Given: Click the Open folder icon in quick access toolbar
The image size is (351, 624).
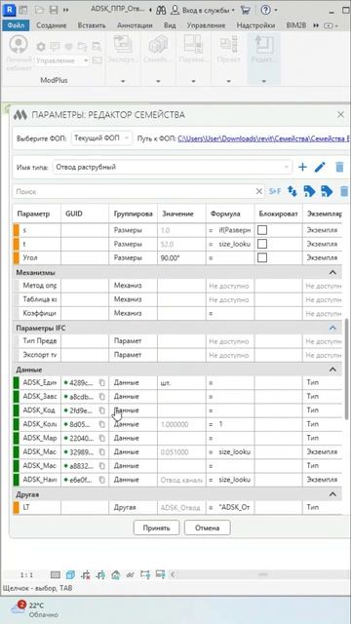Looking at the screenshot, I should click(39, 10).
